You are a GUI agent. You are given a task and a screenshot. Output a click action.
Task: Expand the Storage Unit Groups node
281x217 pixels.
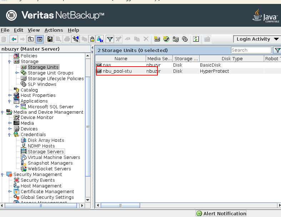tap(17, 73)
